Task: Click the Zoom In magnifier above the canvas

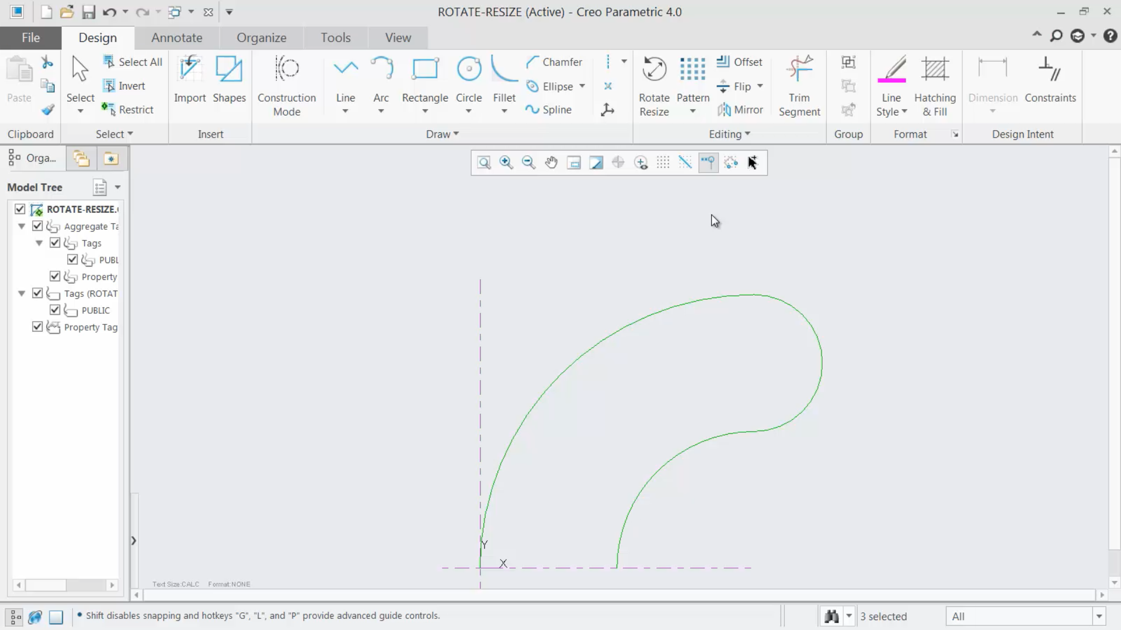Action: click(506, 163)
